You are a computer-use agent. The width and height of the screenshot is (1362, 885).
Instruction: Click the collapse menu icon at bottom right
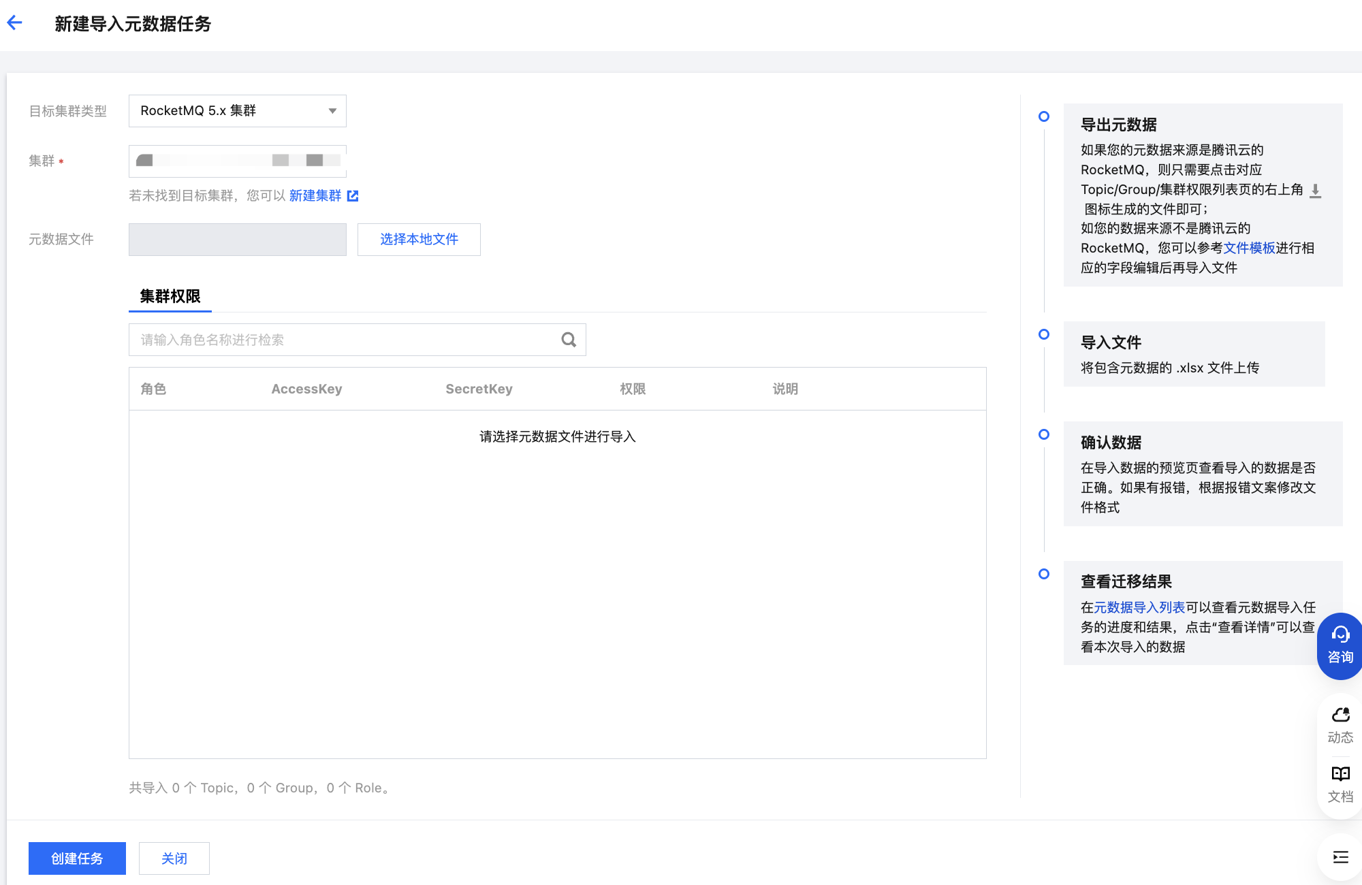pyautogui.click(x=1340, y=857)
